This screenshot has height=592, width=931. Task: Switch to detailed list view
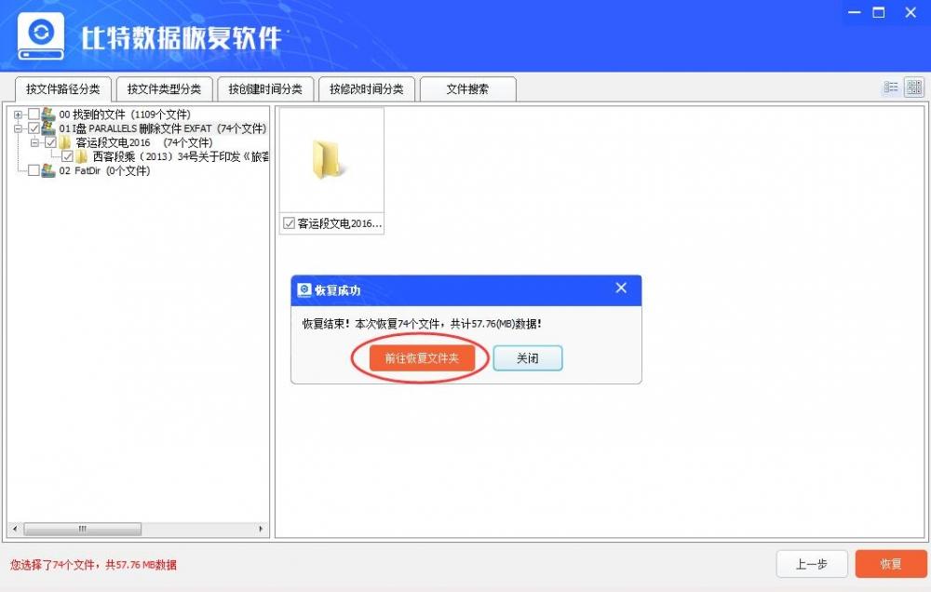coord(891,87)
